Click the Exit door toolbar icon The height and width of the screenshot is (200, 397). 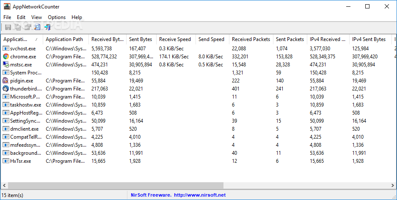coord(47,27)
